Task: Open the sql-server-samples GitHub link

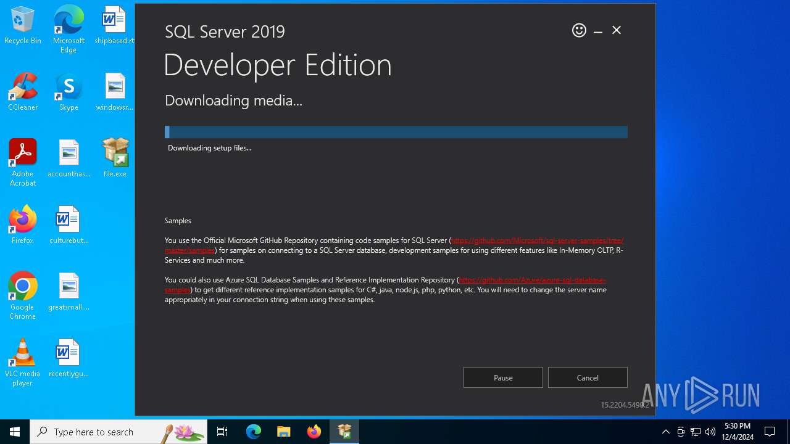Action: click(537, 240)
